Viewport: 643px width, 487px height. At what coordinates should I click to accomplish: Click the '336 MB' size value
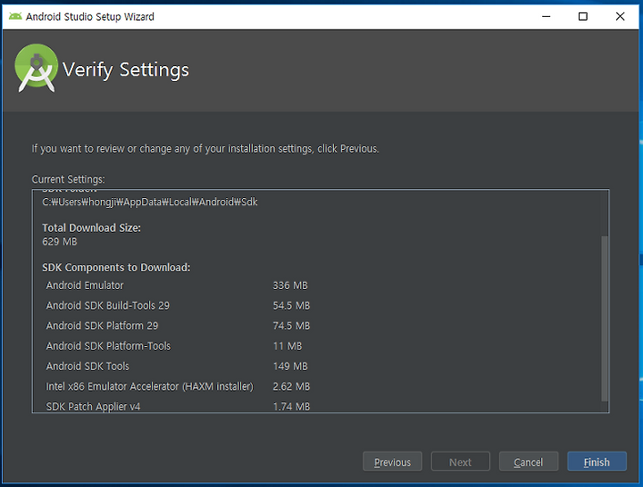tap(290, 285)
